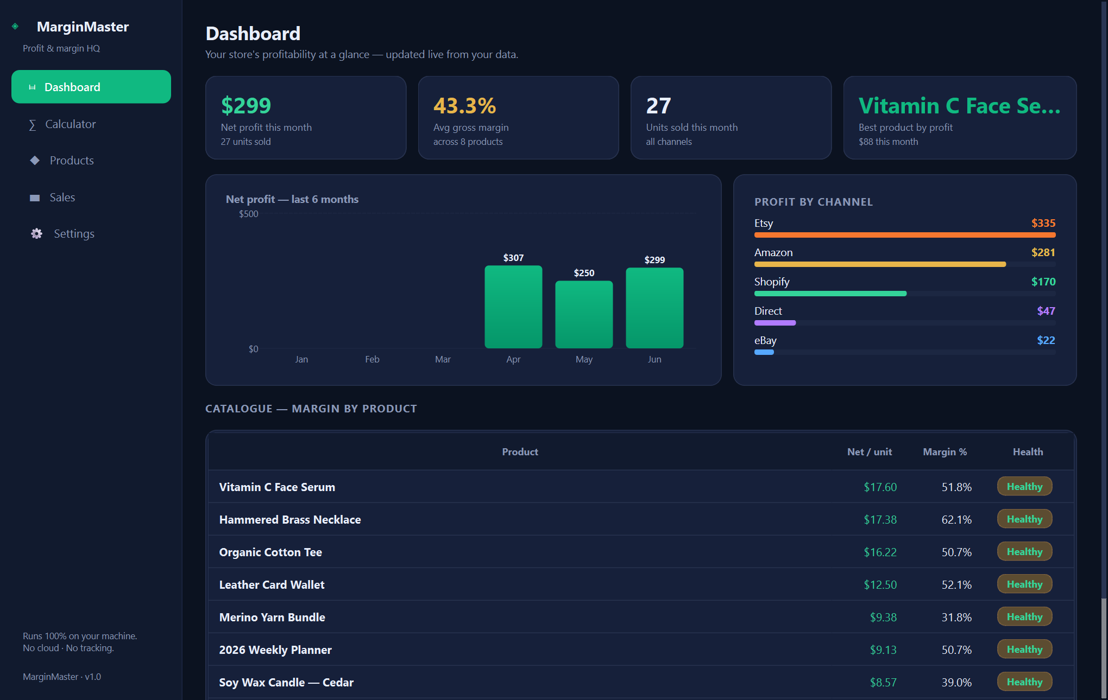This screenshot has height=700, width=1108.
Task: Click the April $307 profit bar
Action: [x=513, y=307]
